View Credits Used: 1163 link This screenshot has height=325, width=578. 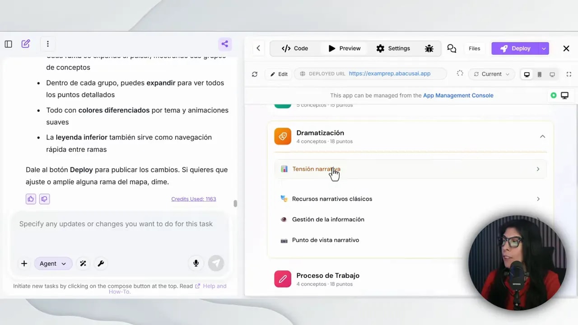(x=193, y=199)
